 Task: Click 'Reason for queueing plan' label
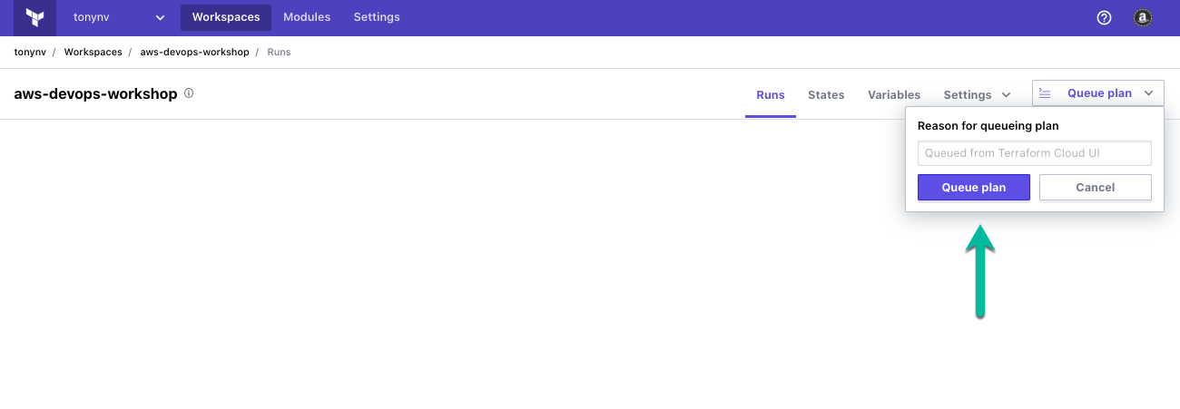[x=988, y=126]
